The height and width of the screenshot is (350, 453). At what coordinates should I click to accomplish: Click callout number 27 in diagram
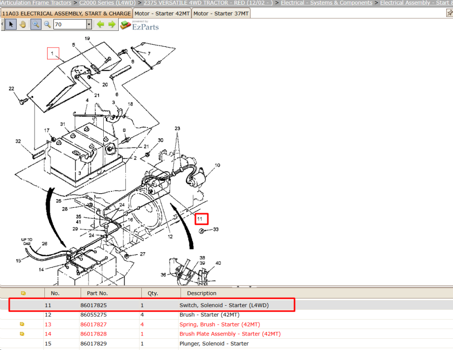point(143,254)
